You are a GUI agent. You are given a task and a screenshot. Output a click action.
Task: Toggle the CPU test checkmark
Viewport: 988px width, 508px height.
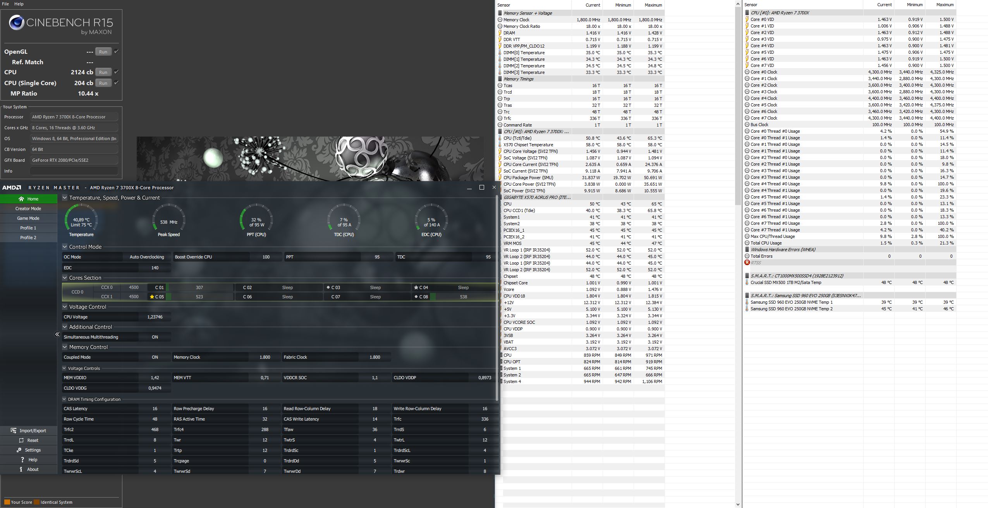point(116,72)
